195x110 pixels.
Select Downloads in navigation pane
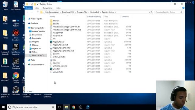coord(36,38)
